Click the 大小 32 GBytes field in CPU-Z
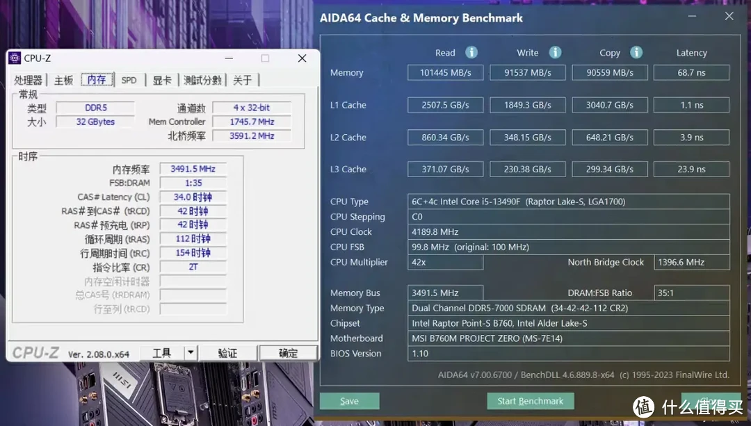Screen dimensions: 751x426 pyautogui.click(x=95, y=122)
